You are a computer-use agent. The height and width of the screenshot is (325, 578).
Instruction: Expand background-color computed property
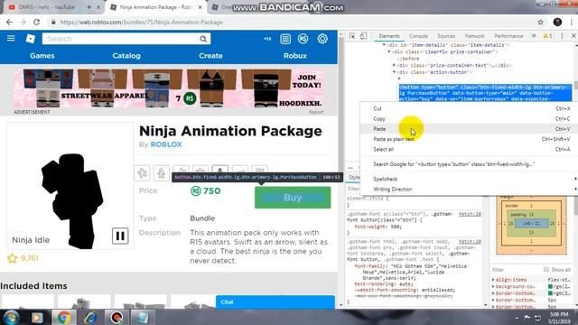pyautogui.click(x=493, y=286)
